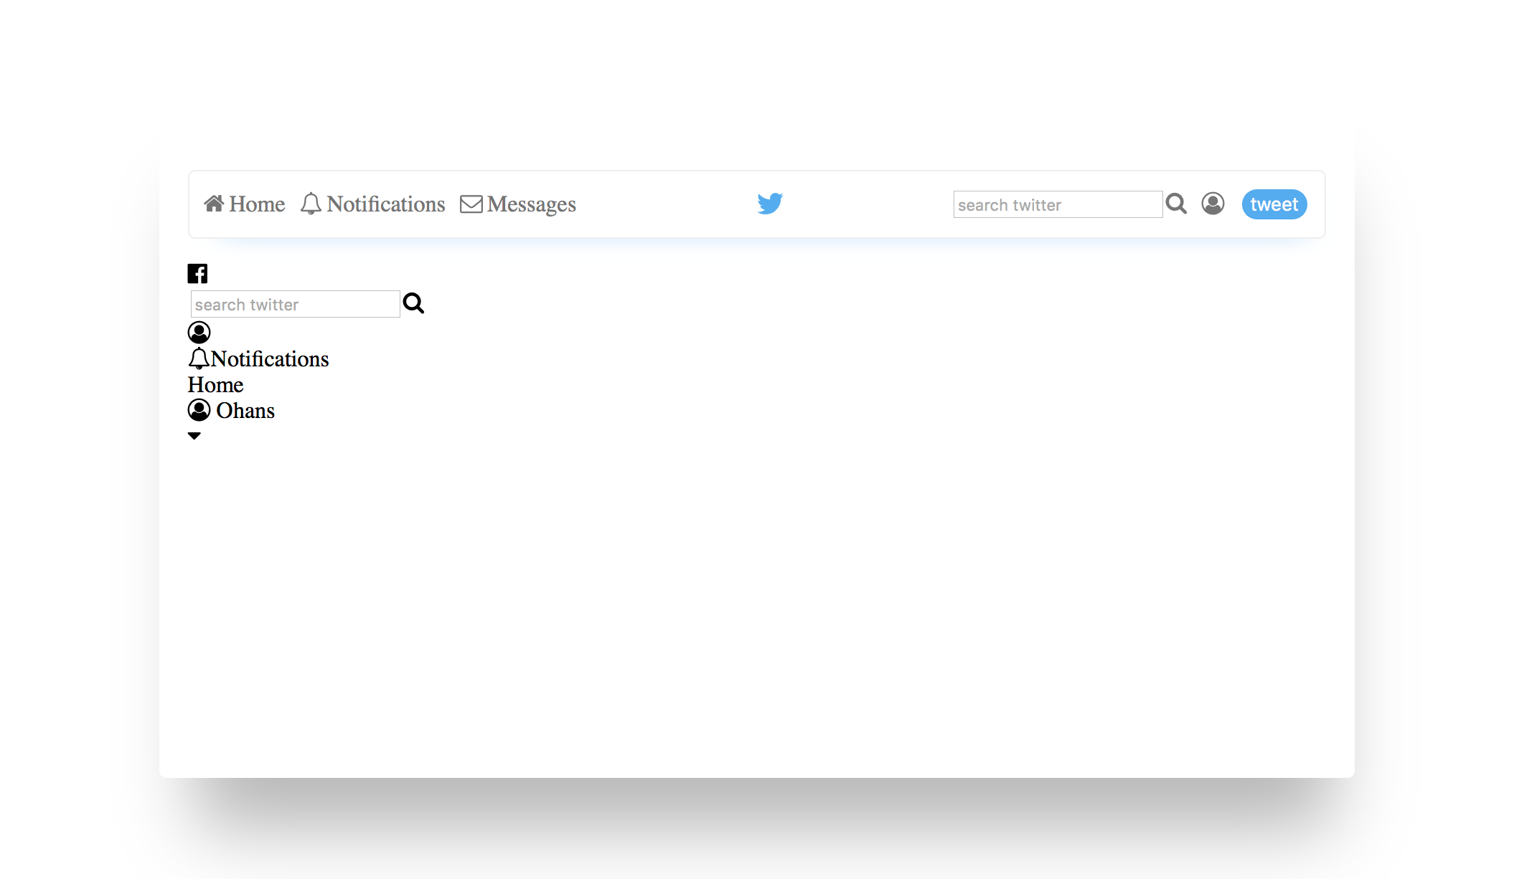Open Messages in the top navbar

532,204
